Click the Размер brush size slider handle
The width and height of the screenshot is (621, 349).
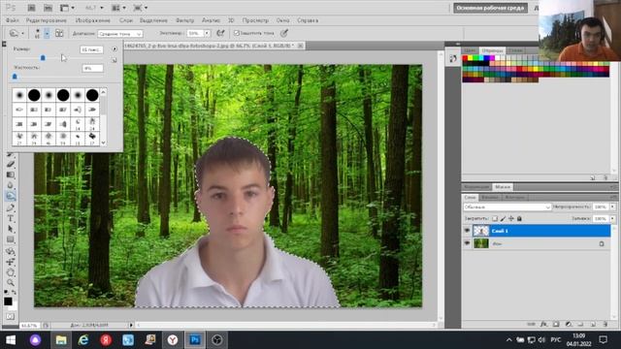click(43, 58)
